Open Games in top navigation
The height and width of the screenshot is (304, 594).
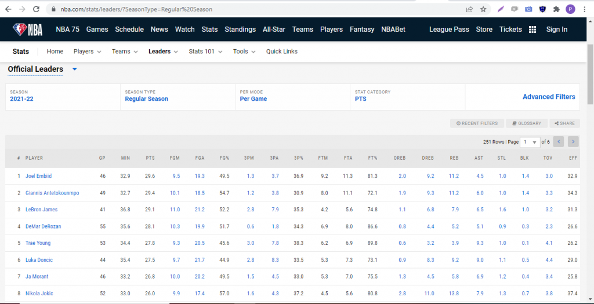tap(97, 30)
